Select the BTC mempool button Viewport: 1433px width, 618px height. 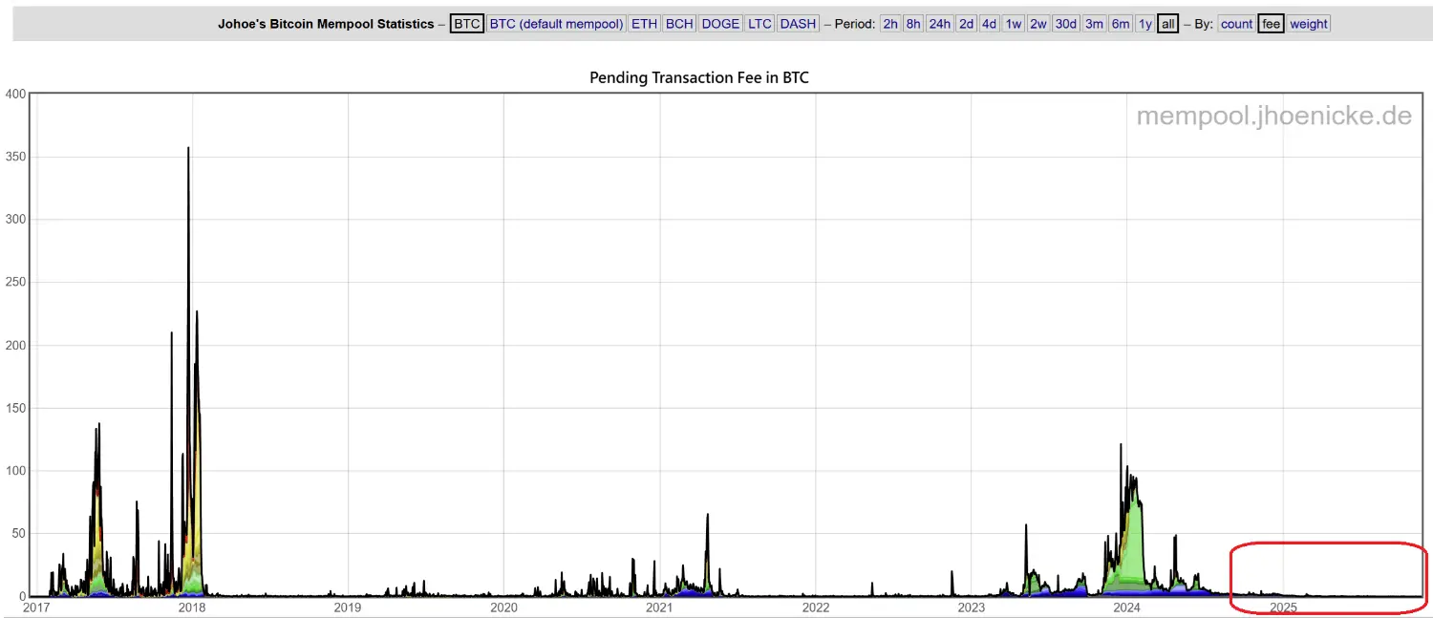[467, 24]
